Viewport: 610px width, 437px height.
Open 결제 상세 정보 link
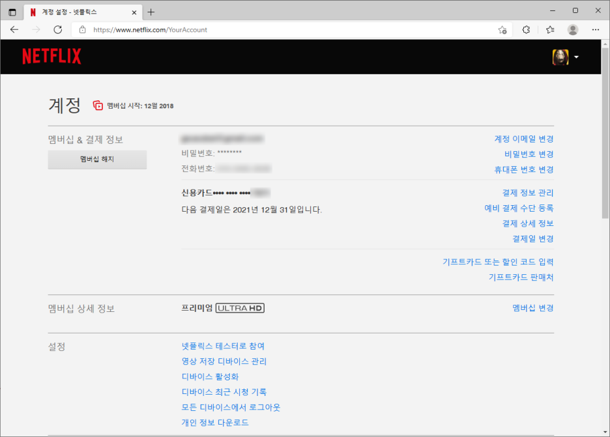tap(527, 223)
